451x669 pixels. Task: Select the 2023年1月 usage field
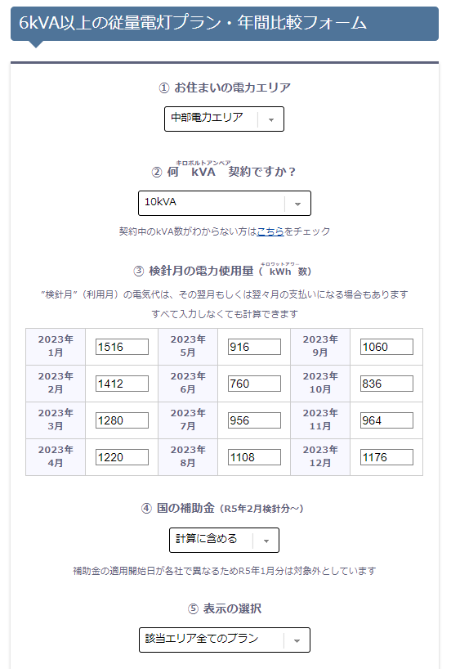[x=122, y=347]
